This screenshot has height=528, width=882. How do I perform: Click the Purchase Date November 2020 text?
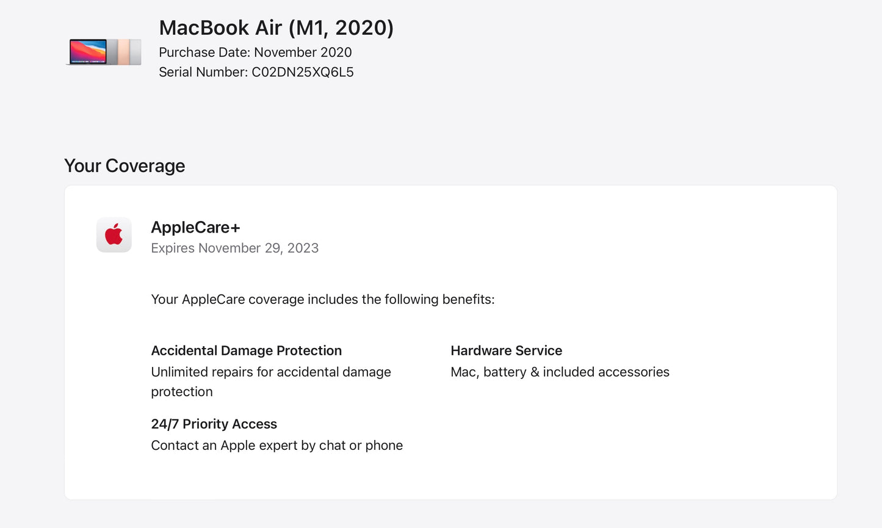coord(255,52)
